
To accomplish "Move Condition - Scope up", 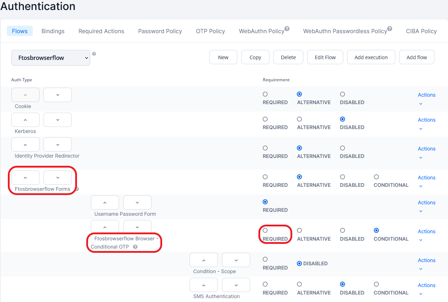I will [204, 260].
